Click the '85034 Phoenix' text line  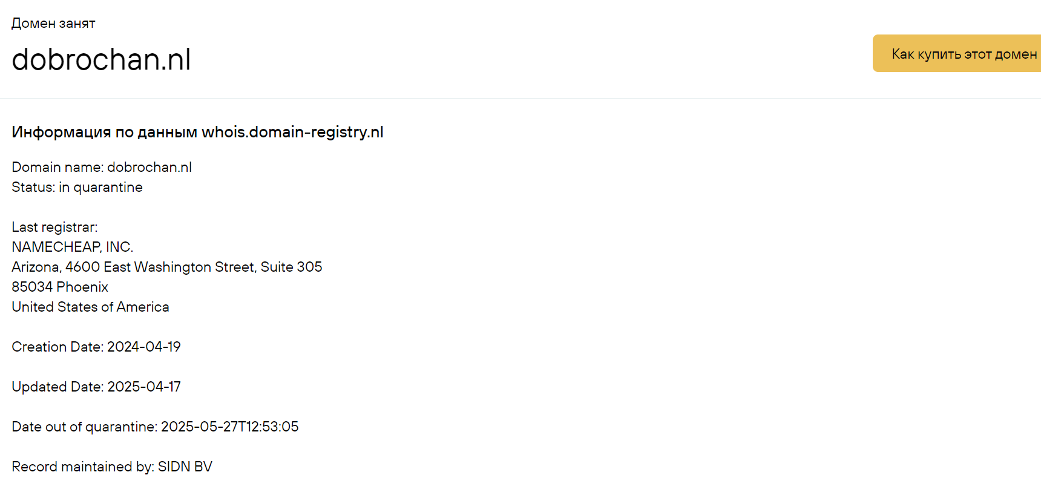click(x=60, y=287)
